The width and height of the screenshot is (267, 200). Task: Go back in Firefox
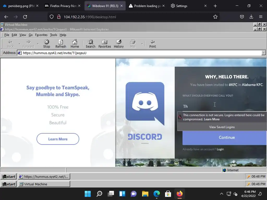[6, 17]
